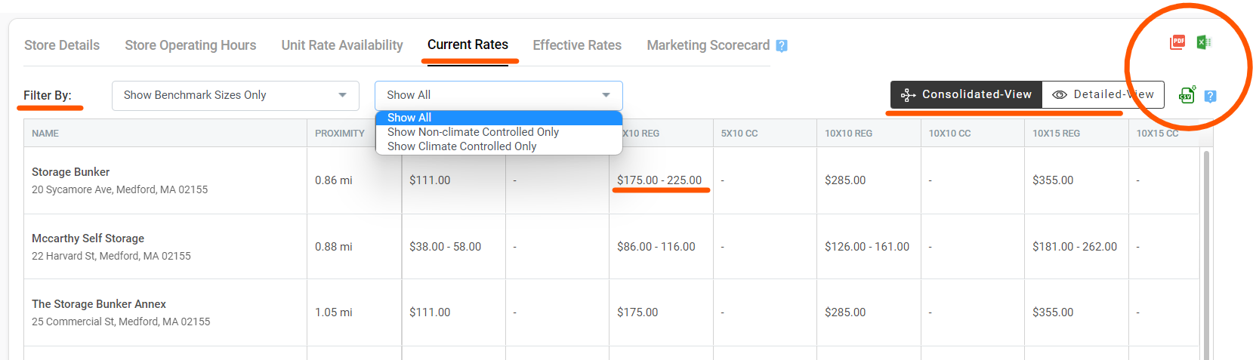Screen dimensions: 1253x360
Task: Click Storage Bunker $355.00 10X15 rate
Action: click(1053, 180)
